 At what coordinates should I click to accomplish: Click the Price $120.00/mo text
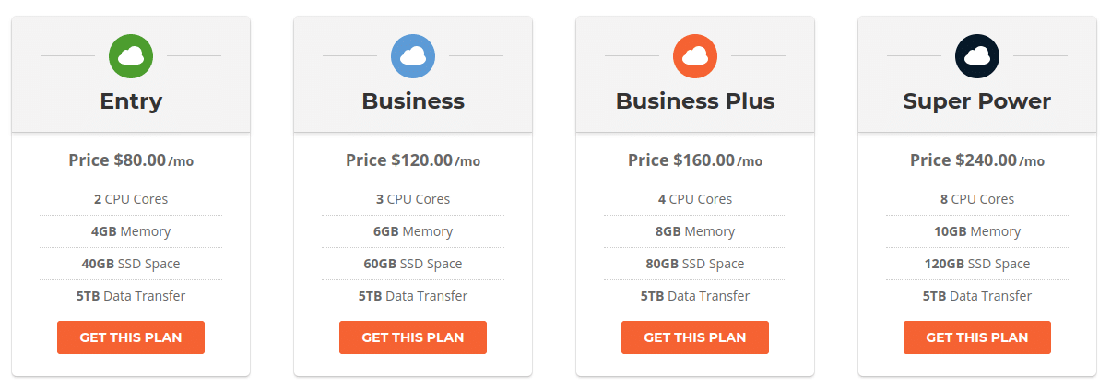click(413, 160)
